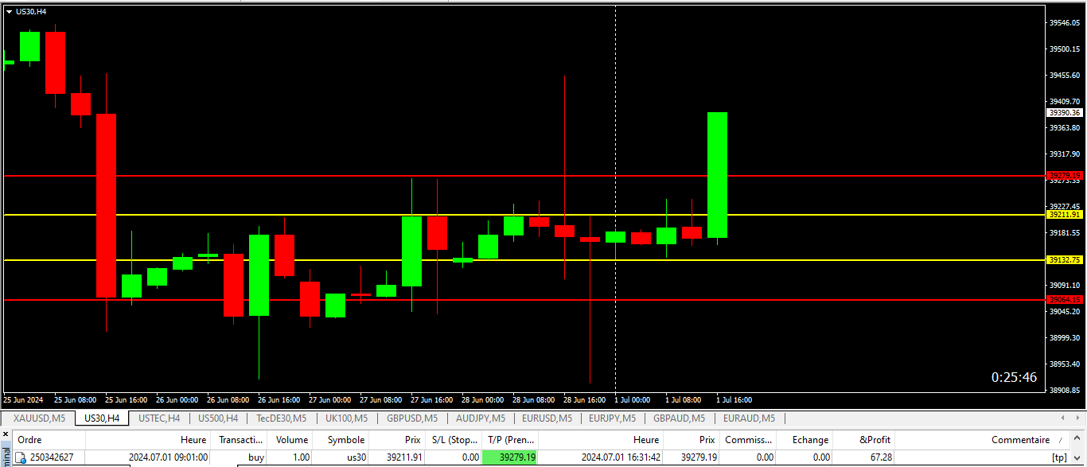
Task: Go to the EURAUD,M5 chart tab
Action: click(748, 418)
